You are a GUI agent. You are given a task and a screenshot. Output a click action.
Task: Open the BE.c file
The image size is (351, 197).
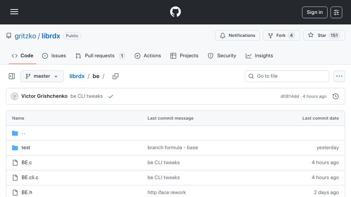pos(27,163)
